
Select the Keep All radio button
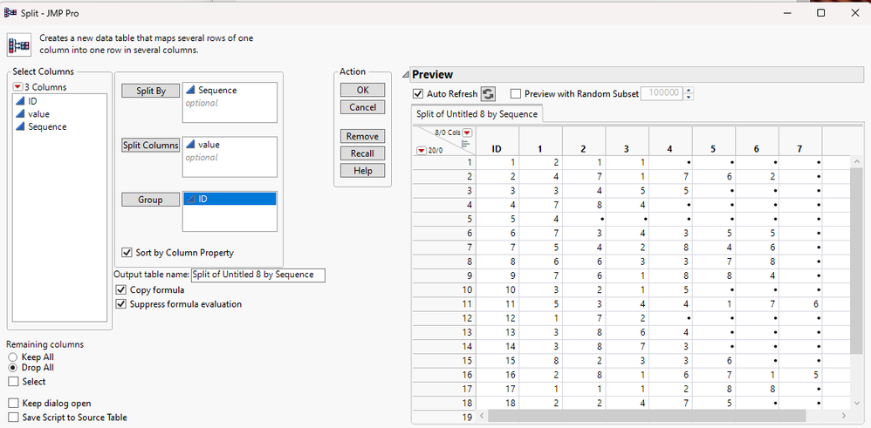click(x=13, y=357)
